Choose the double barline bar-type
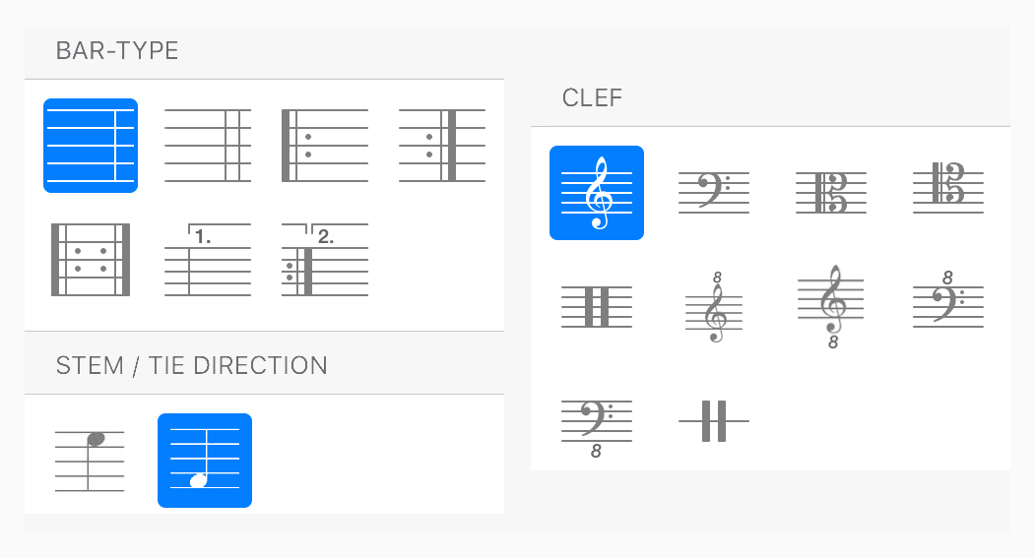 tap(207, 146)
